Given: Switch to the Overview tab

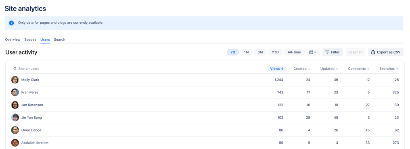Looking at the screenshot, I should [13, 39].
